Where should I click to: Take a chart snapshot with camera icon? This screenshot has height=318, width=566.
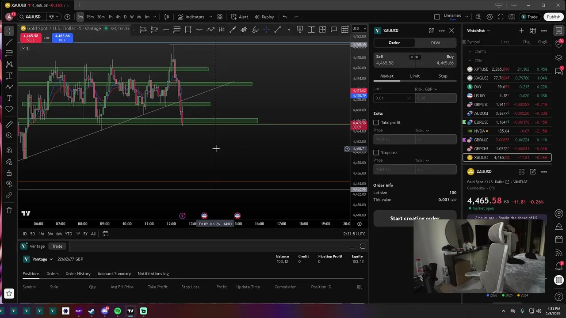[x=512, y=17]
